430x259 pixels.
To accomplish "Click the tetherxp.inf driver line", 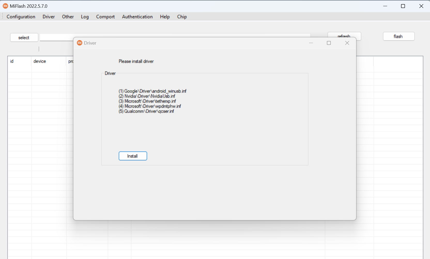I will point(147,101).
